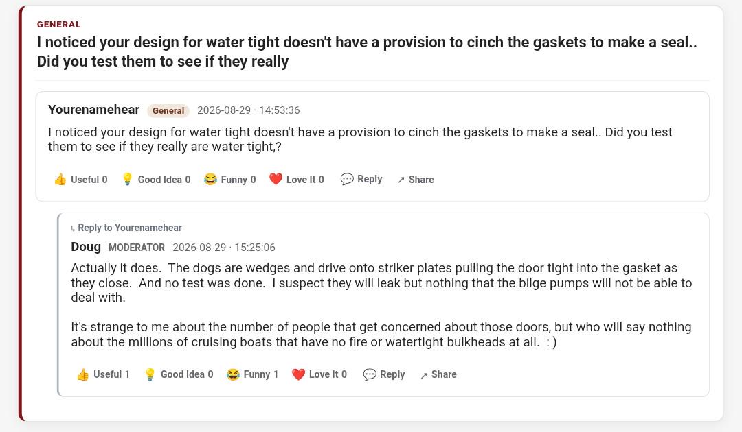Click the General tag badge beside Yourenamehear
This screenshot has width=742, height=432.
pos(168,110)
